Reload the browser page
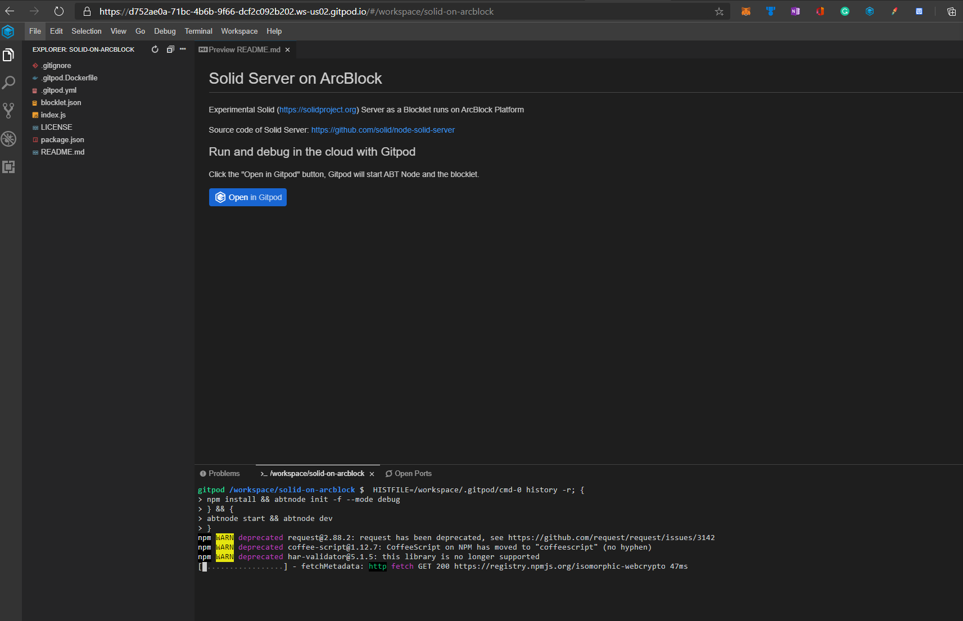The height and width of the screenshot is (621, 963). click(59, 11)
